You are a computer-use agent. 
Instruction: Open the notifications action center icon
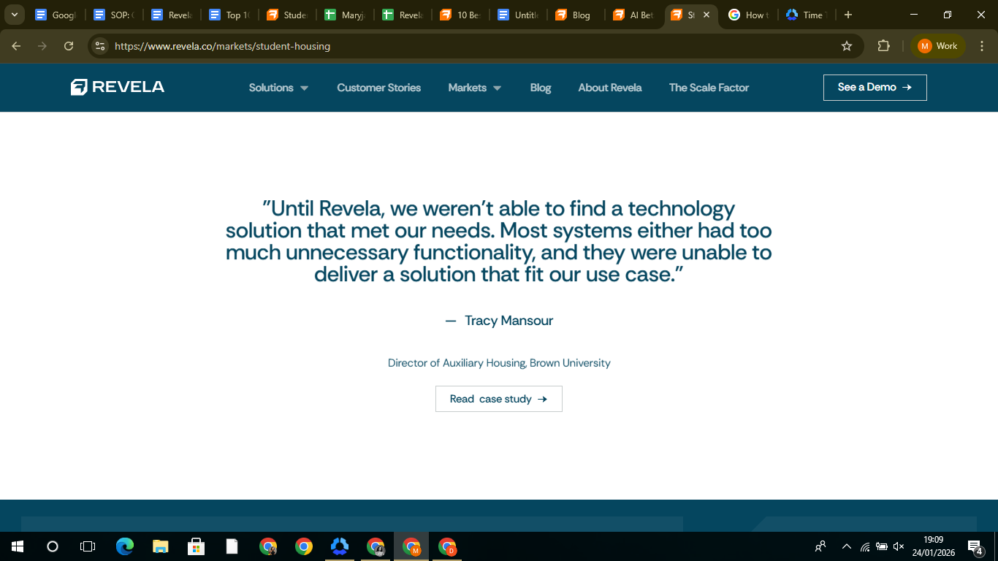coord(975,546)
